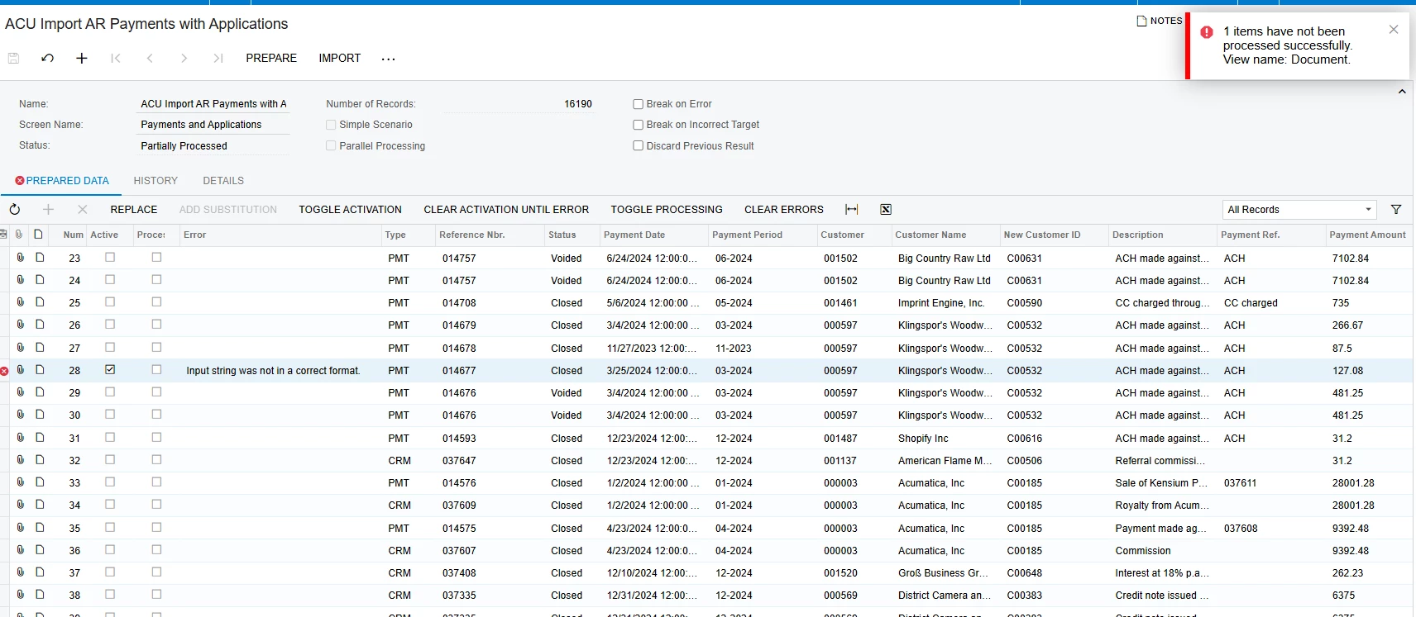Click ADD SUBSTITUTION button

click(x=228, y=210)
